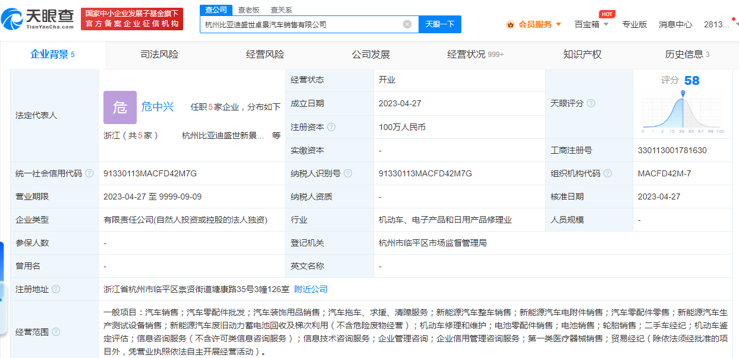Expand the 百宝箱 dropdown

point(606,24)
